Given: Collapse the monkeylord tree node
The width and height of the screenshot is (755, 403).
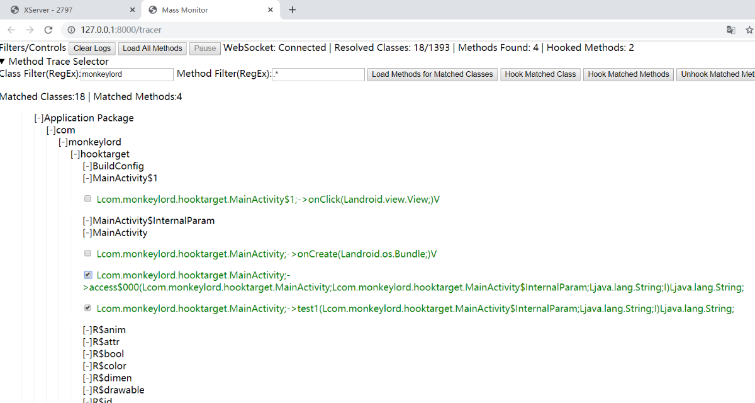Looking at the screenshot, I should [x=63, y=142].
